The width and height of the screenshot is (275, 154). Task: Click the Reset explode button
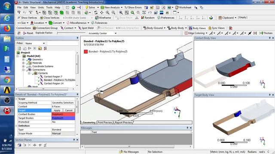(28, 33)
